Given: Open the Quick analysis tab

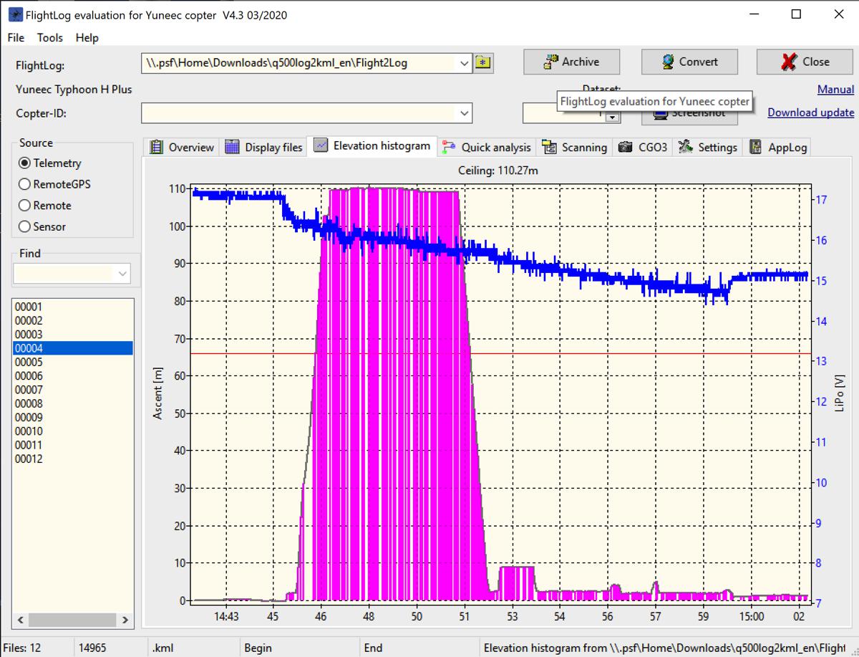Looking at the screenshot, I should tap(487, 148).
